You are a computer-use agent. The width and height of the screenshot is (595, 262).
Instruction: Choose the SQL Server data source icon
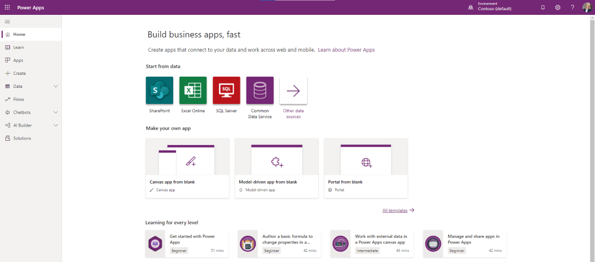tap(226, 90)
